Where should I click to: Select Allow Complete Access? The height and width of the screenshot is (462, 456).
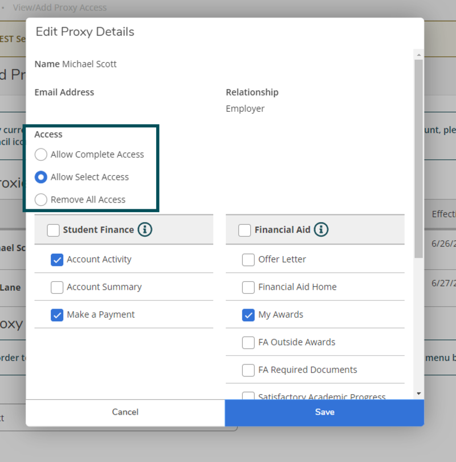(x=40, y=155)
